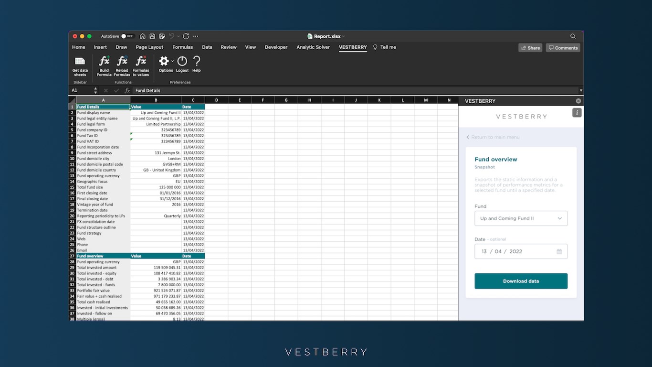
Task: Open the Fund dropdown selector
Action: click(521, 218)
